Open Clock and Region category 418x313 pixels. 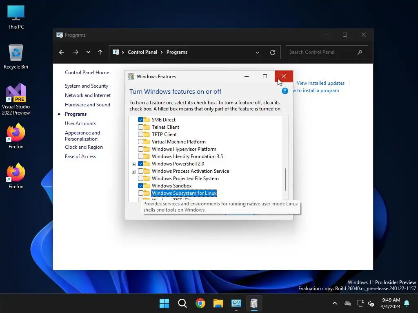[84, 147]
